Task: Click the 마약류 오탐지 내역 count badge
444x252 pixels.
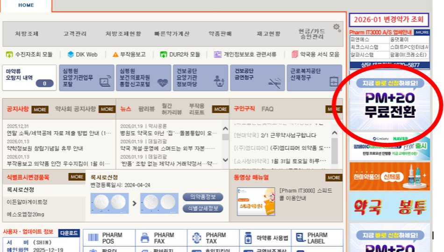Action: pos(44,84)
